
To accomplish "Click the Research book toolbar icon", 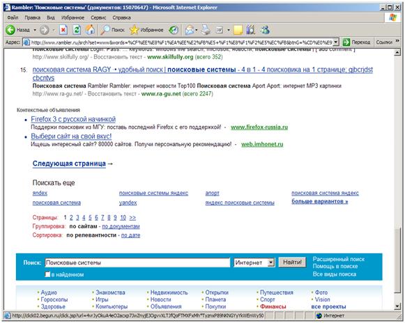I will [x=250, y=30].
